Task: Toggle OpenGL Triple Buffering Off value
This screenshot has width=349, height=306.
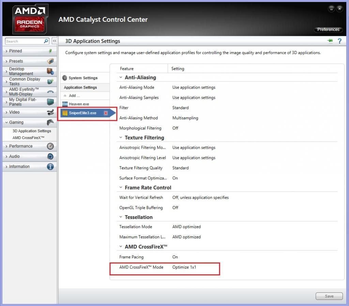Action: pyautogui.click(x=175, y=208)
